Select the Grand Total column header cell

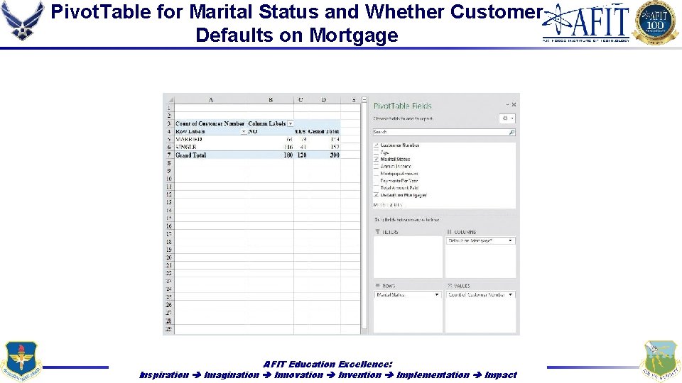324,132
